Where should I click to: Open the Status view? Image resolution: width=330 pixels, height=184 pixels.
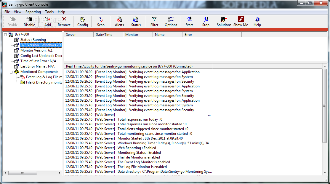[136, 19]
